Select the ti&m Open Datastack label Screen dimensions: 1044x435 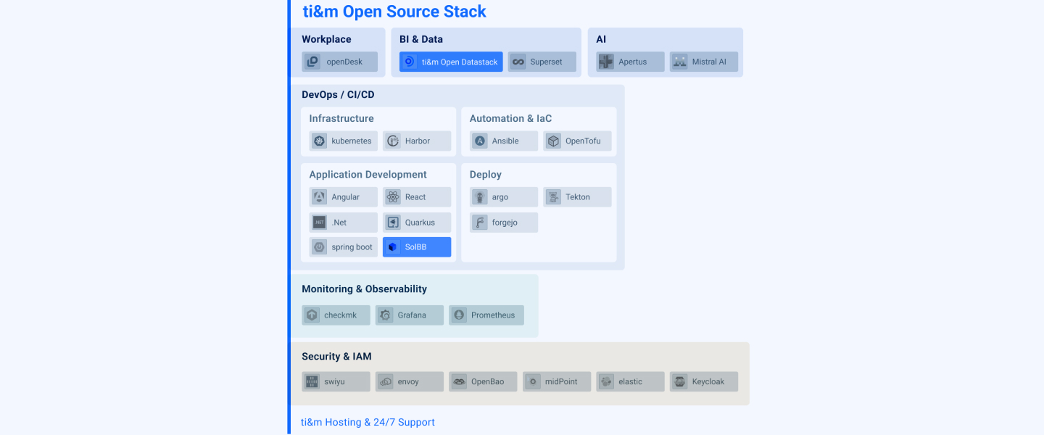tap(460, 62)
